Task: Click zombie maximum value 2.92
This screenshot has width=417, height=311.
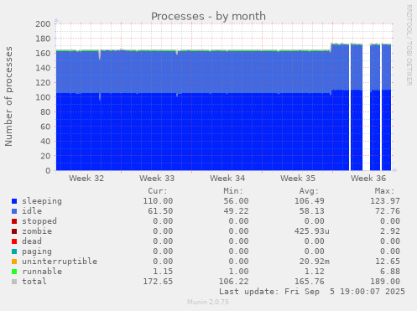Action: pyautogui.click(x=390, y=231)
